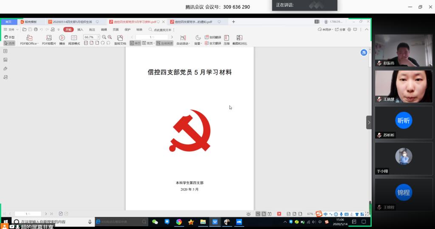Screen dimensions: 435x229
Task: Toggle 连续阅读 continuous reading mode
Action: pyautogui.click(x=164, y=43)
